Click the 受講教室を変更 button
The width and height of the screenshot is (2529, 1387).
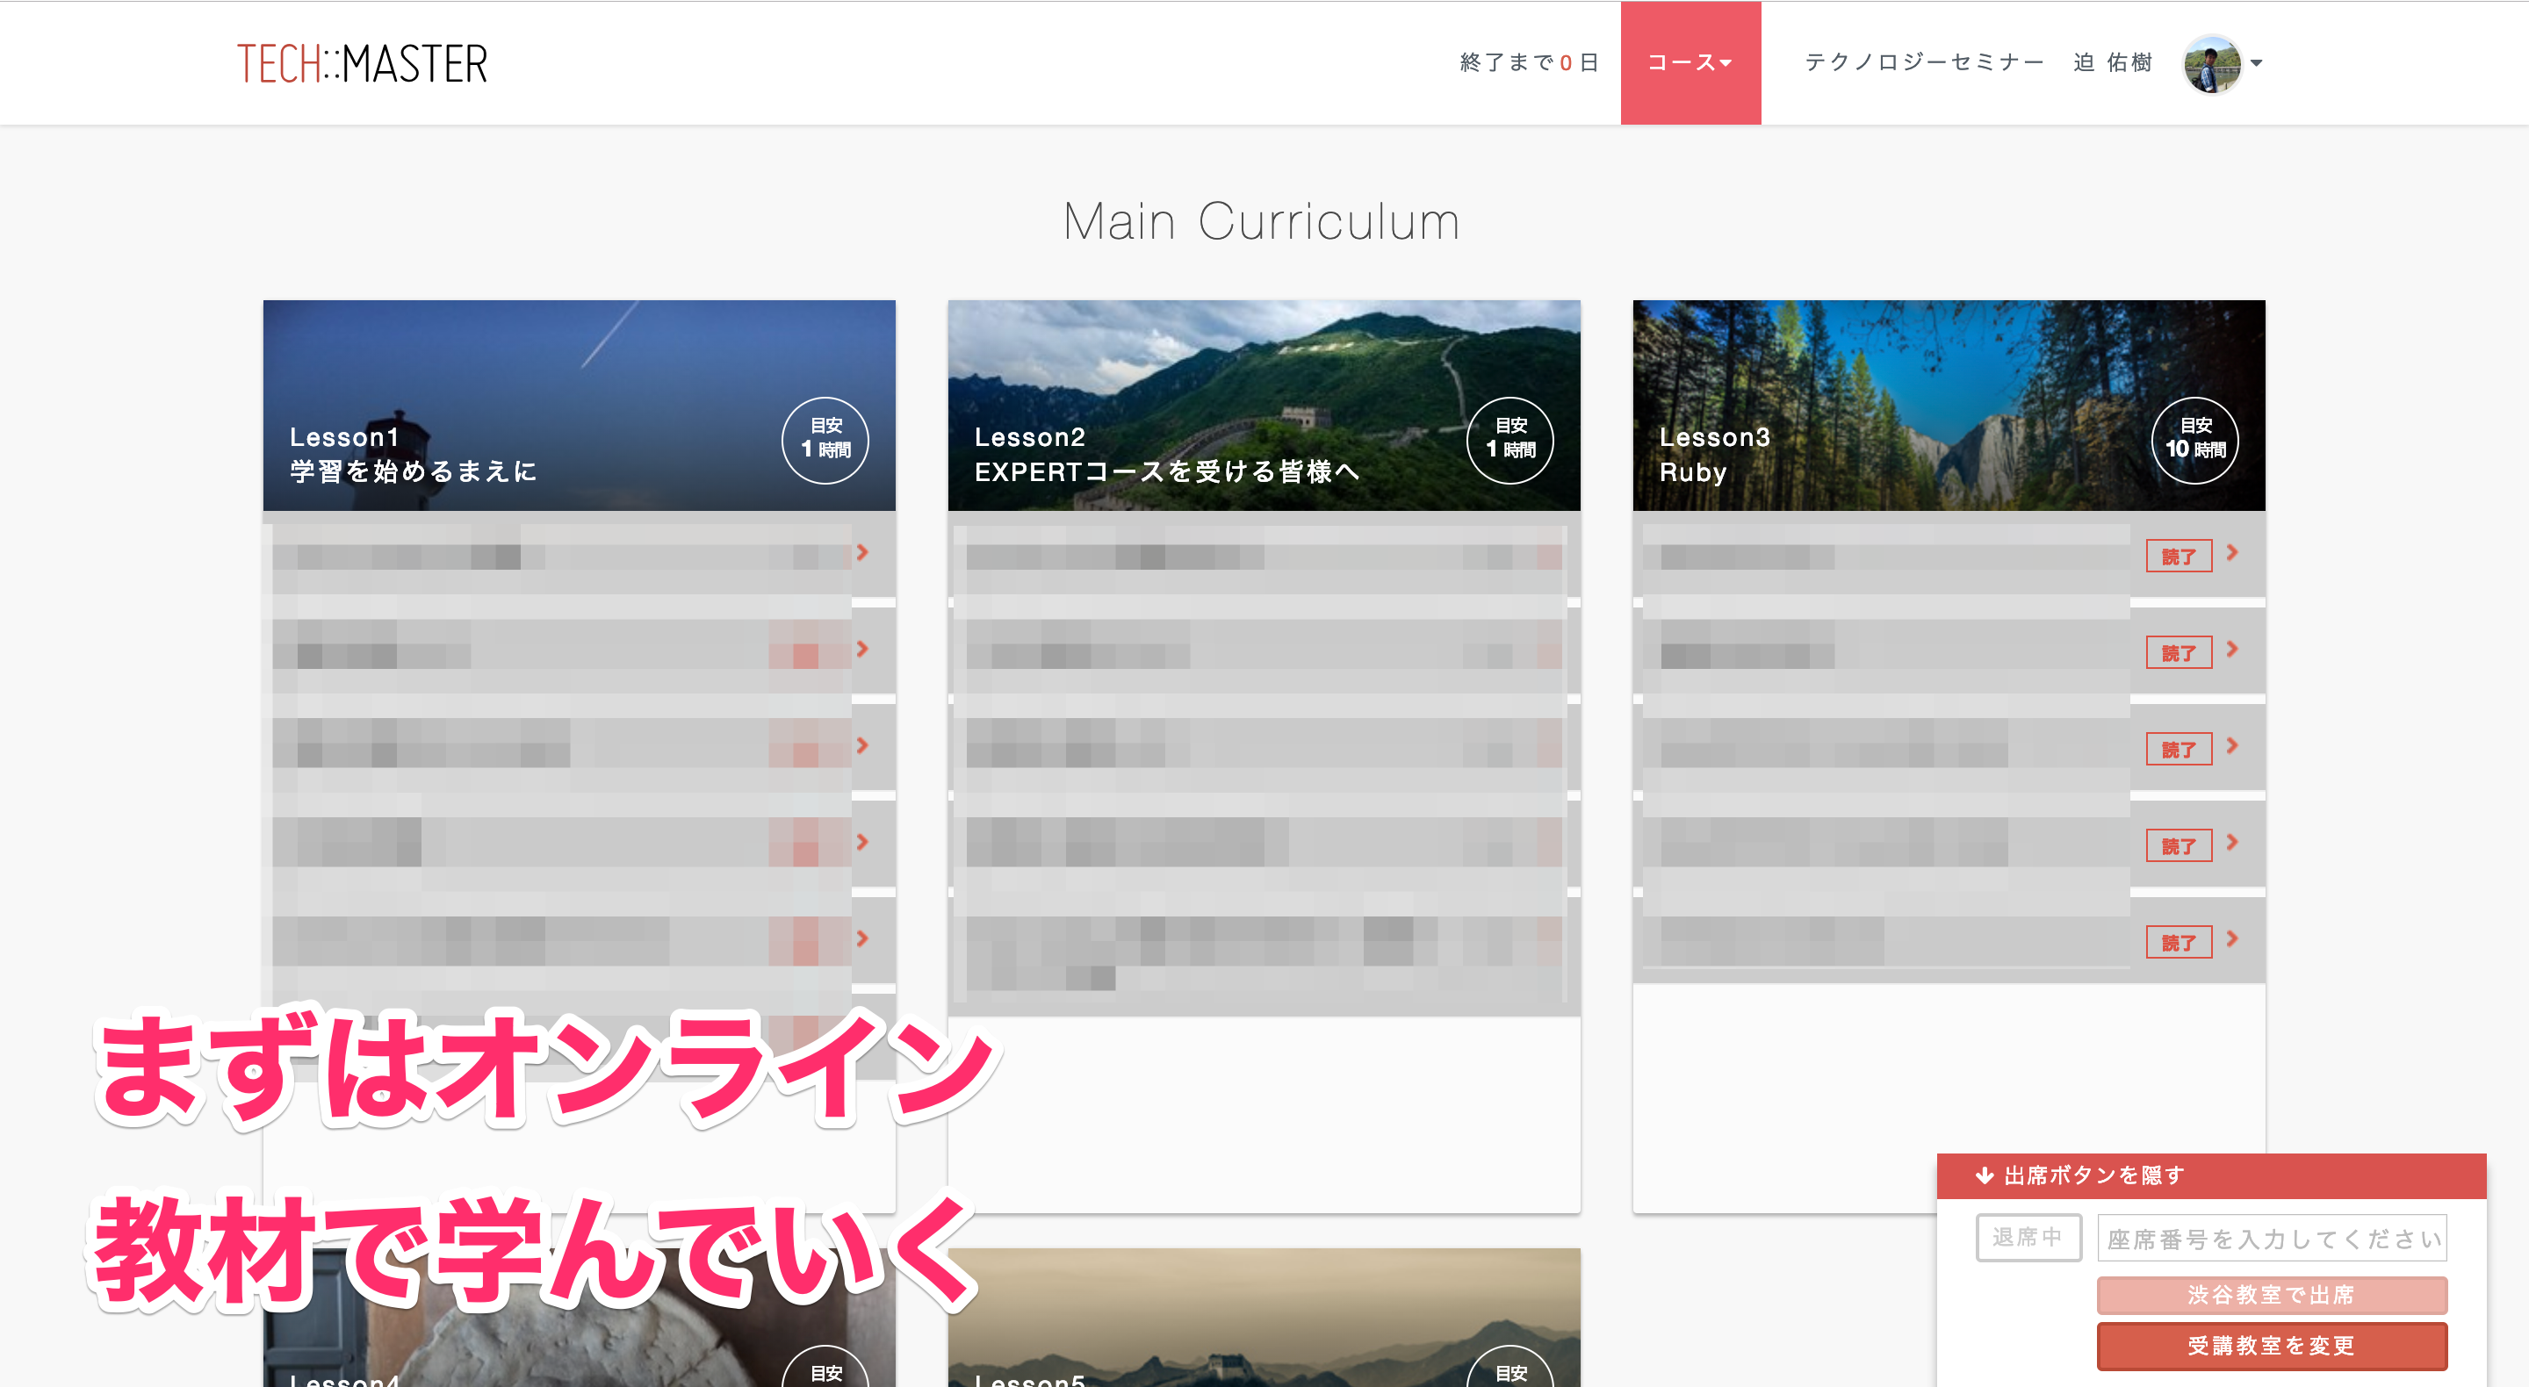2272,1346
